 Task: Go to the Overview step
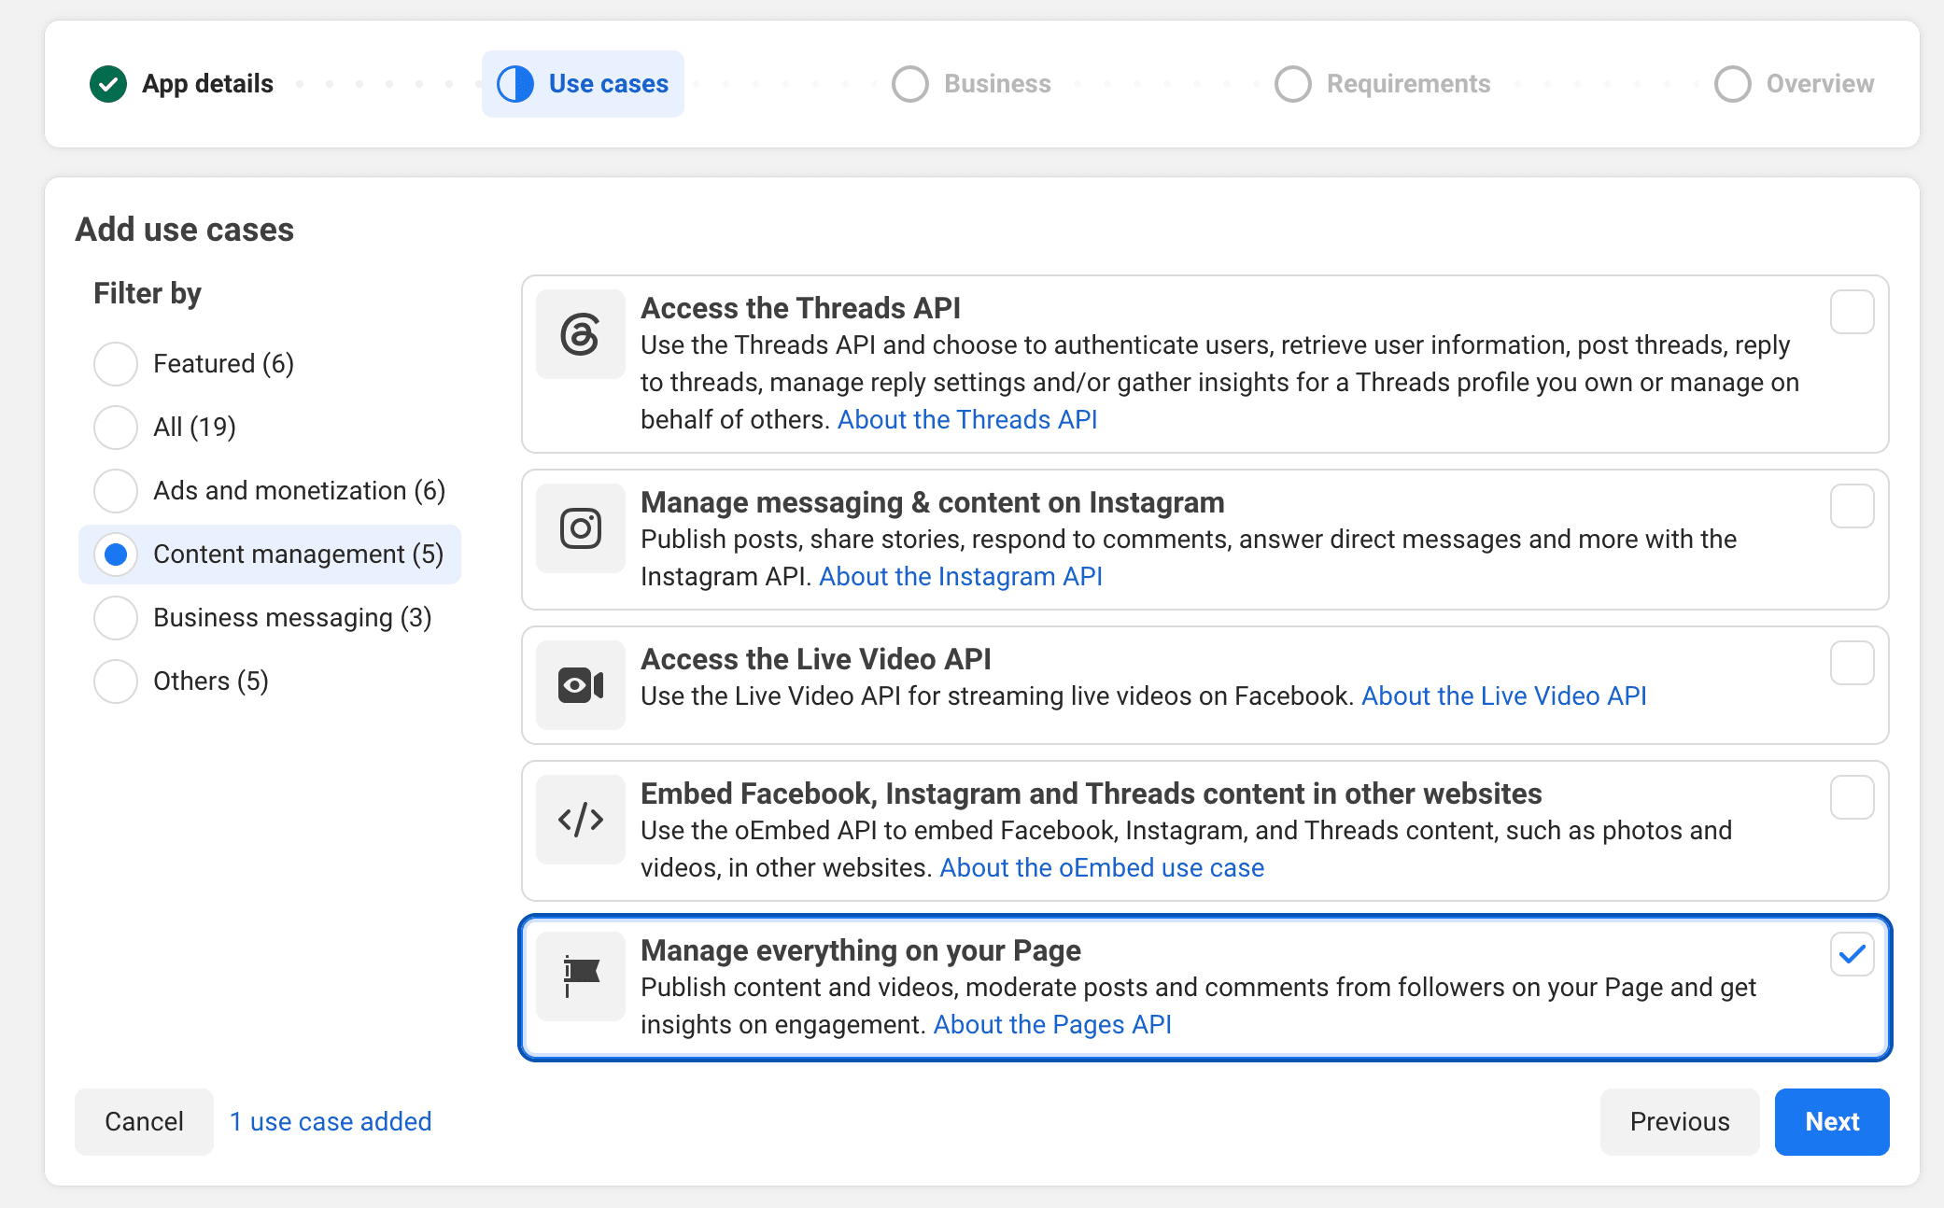point(1795,84)
